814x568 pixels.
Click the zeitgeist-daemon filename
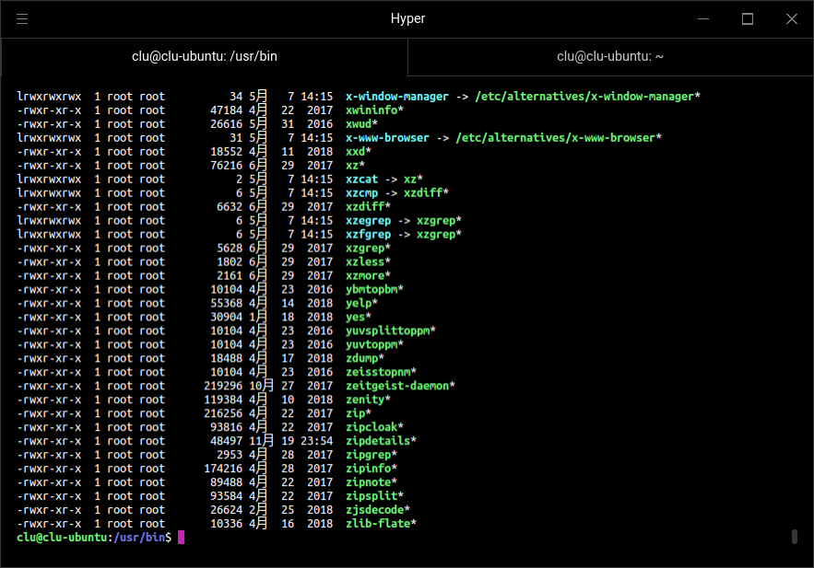399,386
